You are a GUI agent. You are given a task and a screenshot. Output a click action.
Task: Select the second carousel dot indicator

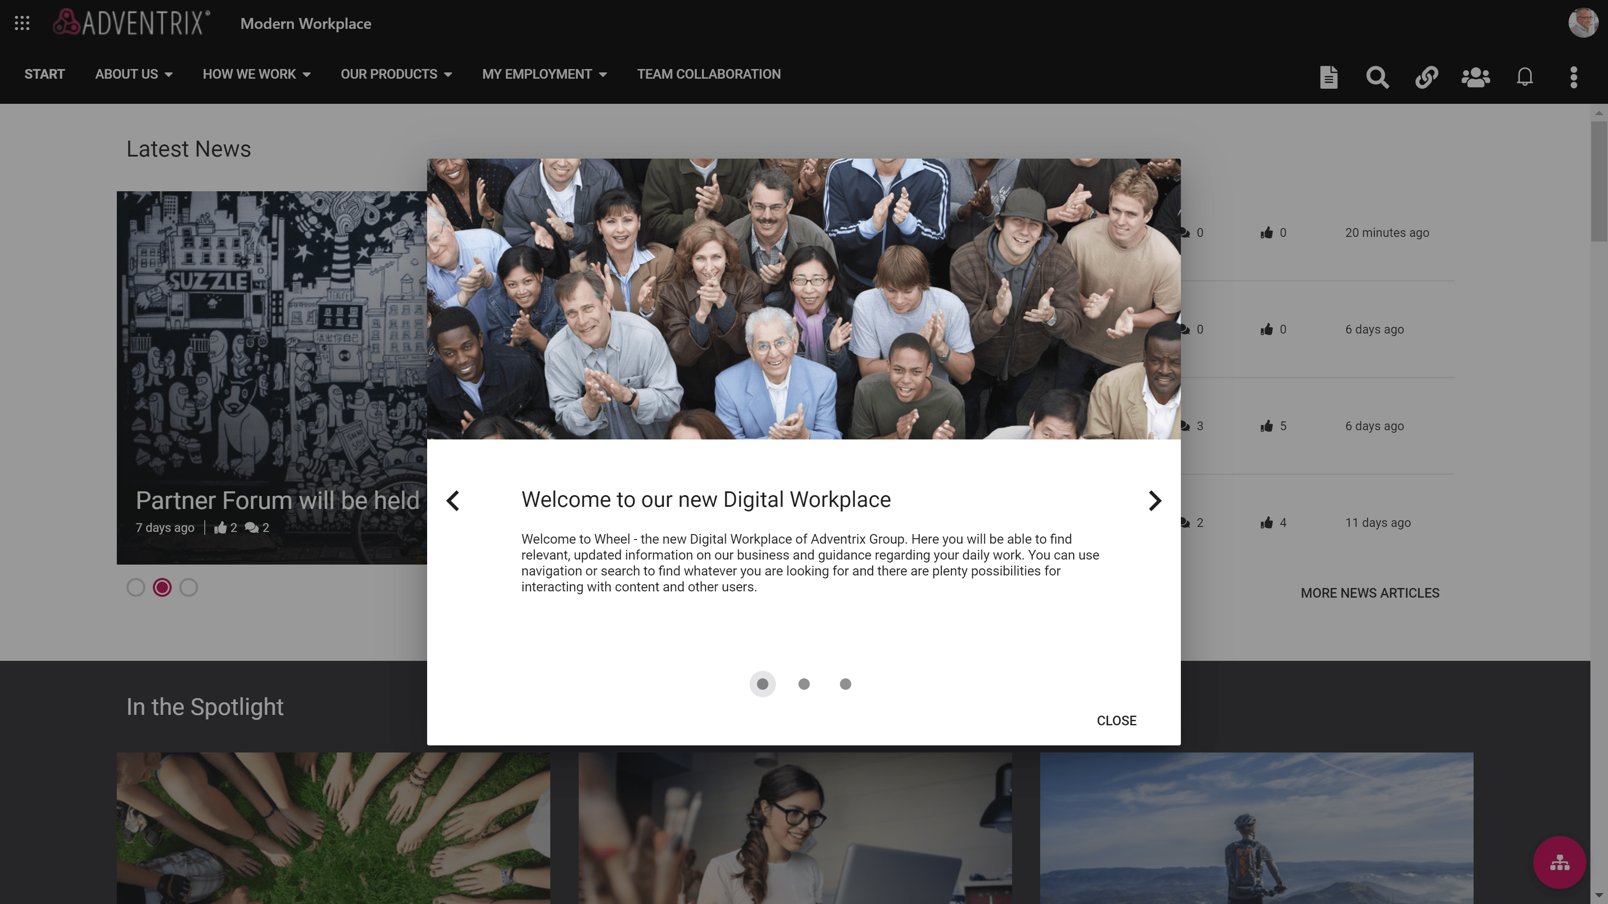coord(804,683)
